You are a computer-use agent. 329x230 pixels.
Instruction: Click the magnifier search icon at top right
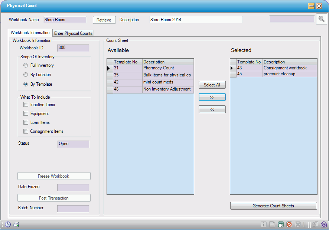[321, 19]
